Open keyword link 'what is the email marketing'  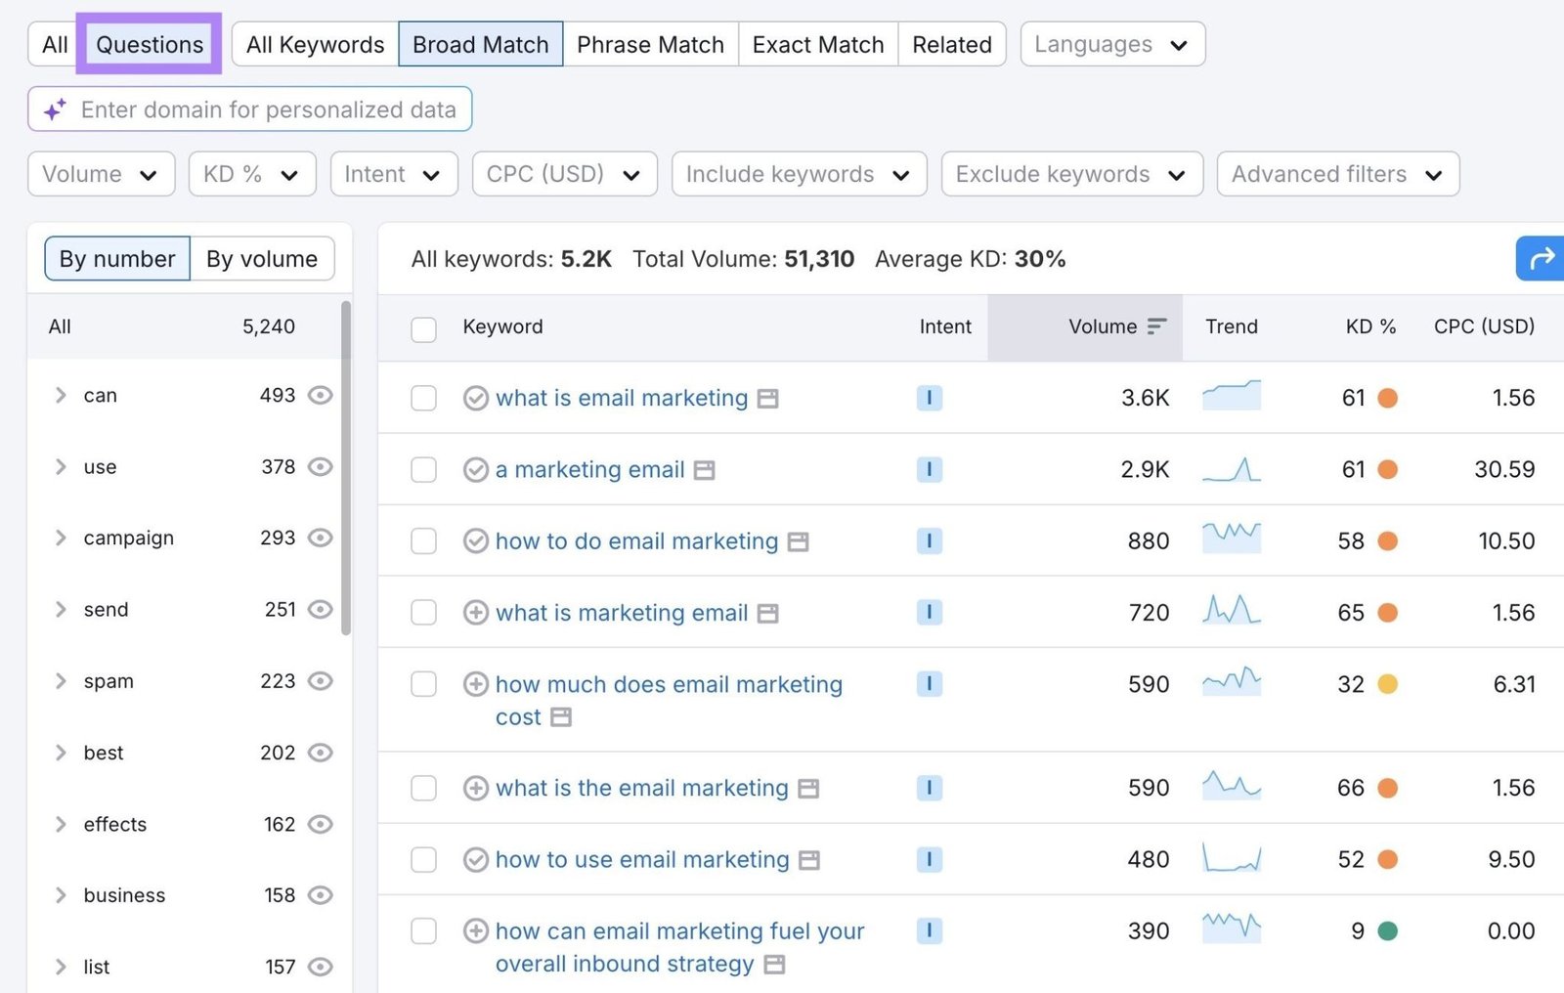coord(642,788)
